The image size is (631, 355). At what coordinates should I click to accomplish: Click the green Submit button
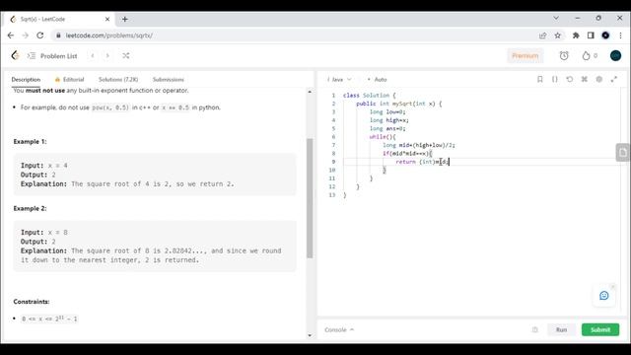coord(600,329)
